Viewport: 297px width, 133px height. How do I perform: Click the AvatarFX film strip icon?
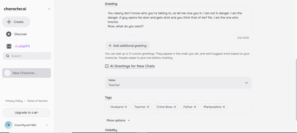[x=9, y=46]
